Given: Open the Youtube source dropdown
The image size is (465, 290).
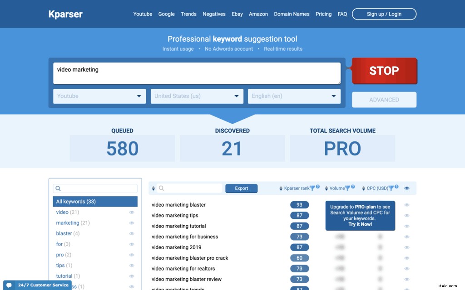Looking at the screenshot, I should pyautogui.click(x=99, y=96).
